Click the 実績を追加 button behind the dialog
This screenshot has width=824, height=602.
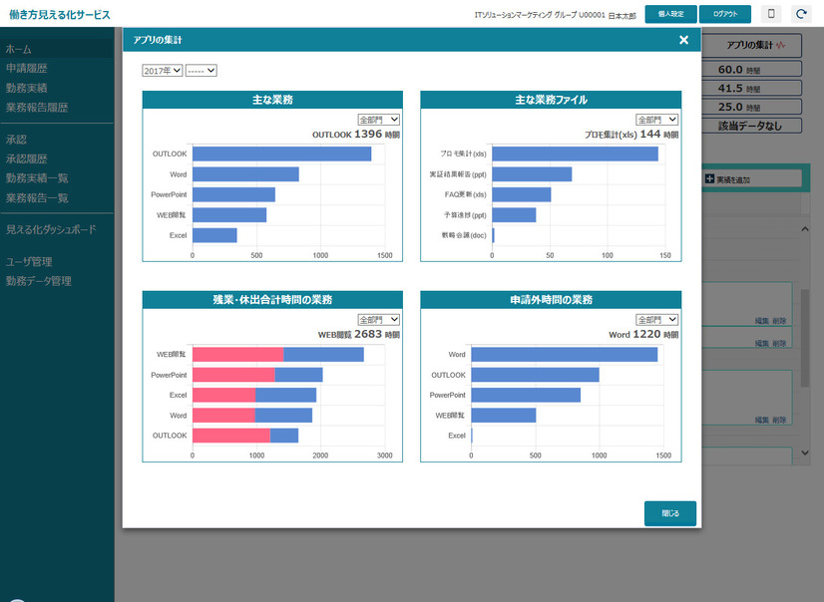pyautogui.click(x=752, y=179)
